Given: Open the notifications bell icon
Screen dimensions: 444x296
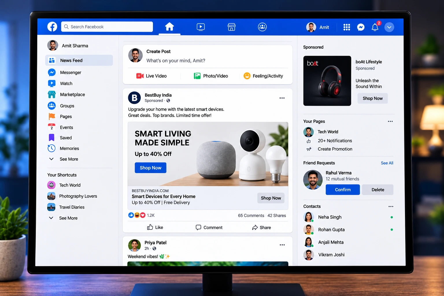Looking at the screenshot, I should pyautogui.click(x=375, y=27).
